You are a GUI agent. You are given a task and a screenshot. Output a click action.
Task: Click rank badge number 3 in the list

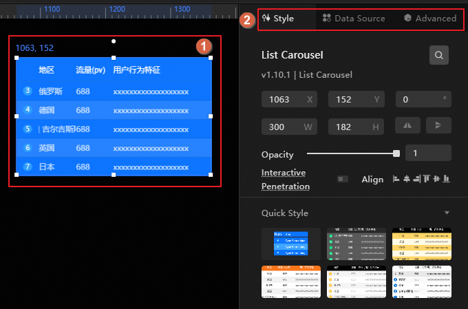coord(28,90)
